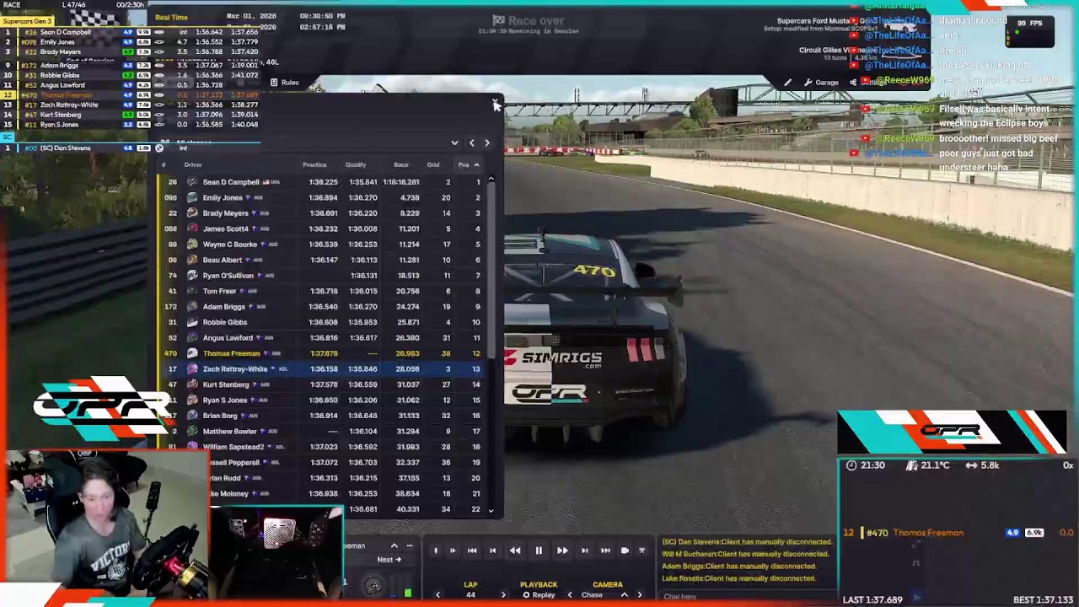Sort results by Race column
1079x607 pixels.
click(x=401, y=165)
